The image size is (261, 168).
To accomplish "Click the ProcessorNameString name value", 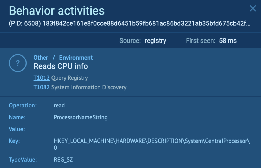I will [x=81, y=117].
